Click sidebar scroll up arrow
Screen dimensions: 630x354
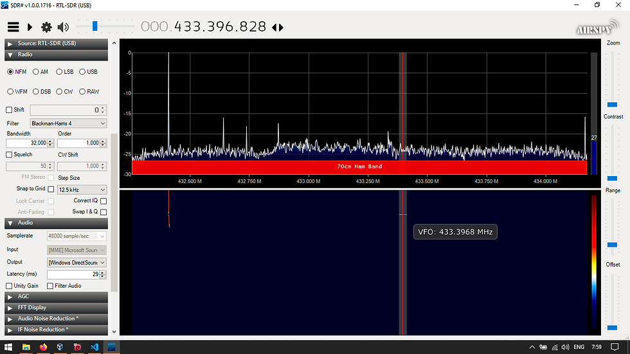(x=114, y=43)
